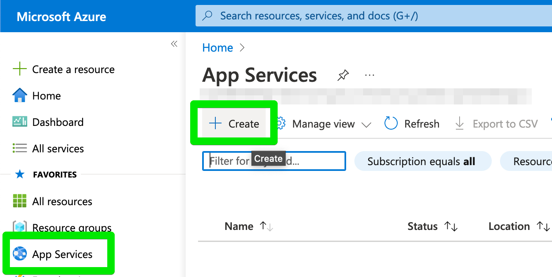Screen dimensions: 552x277
Task: Collapse the sidebar with the double-chevron icon
Action: click(174, 44)
